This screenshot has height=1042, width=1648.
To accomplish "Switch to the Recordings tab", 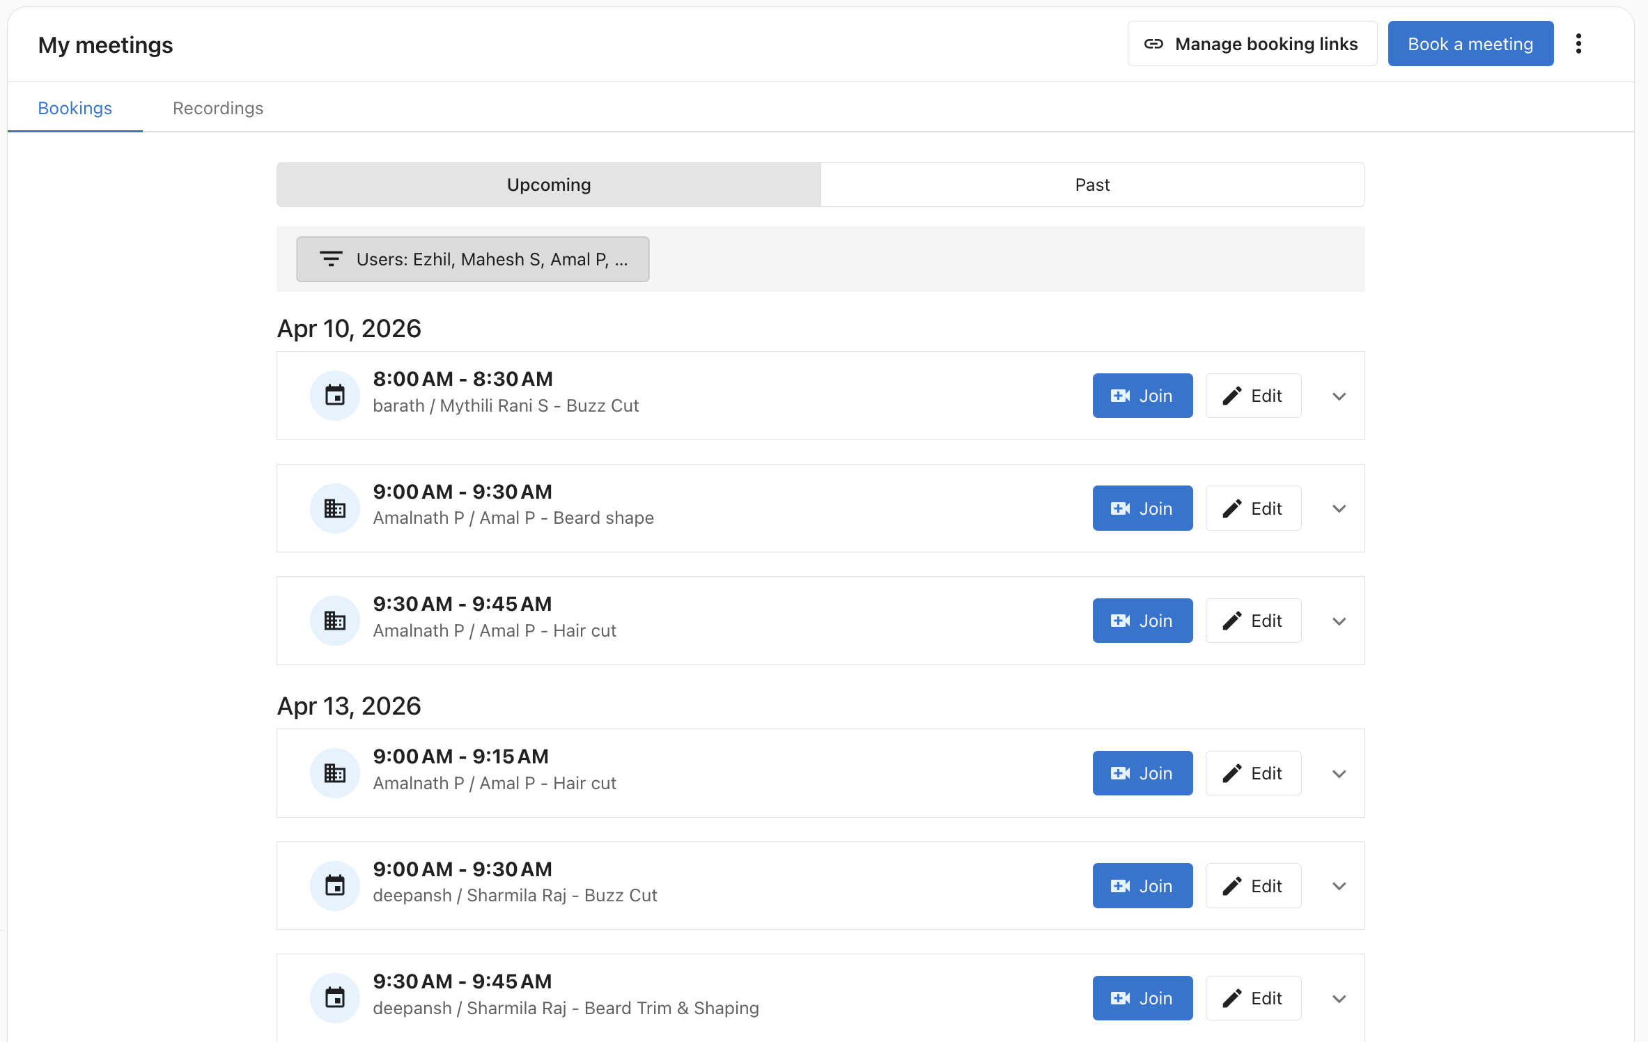I will pos(218,108).
